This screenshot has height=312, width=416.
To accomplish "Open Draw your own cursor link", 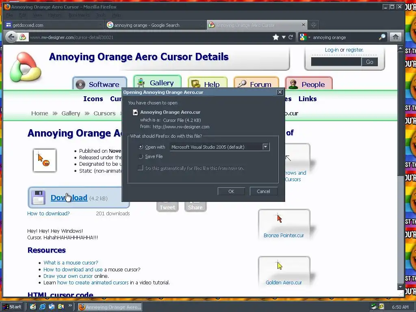I will pos(68,276).
